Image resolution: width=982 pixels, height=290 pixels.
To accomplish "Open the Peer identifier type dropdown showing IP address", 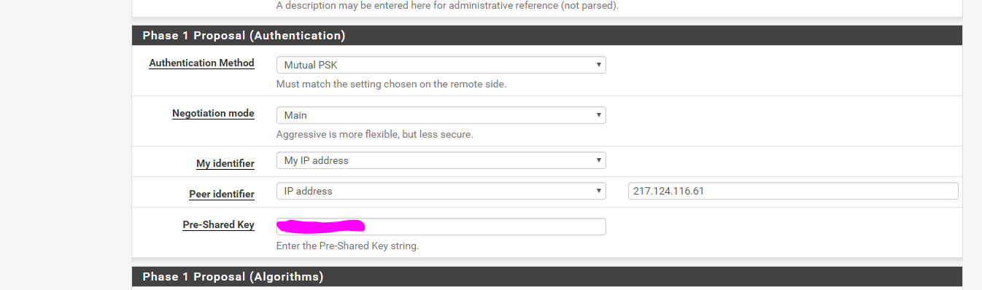I will (x=441, y=191).
